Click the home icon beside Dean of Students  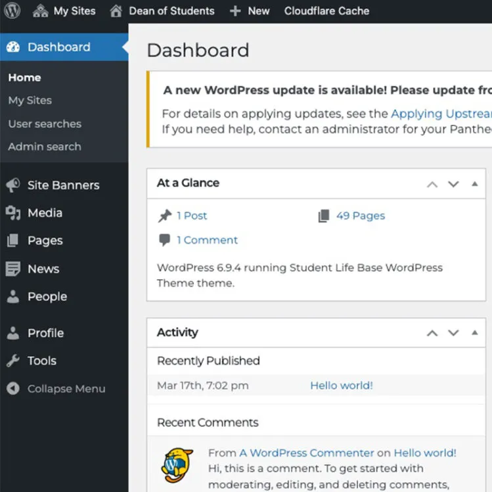[116, 11]
